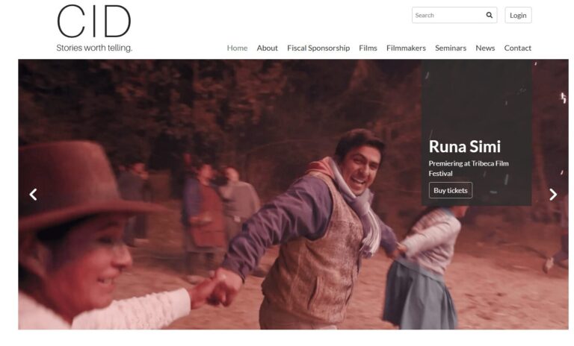Click the search magnifier icon

(x=489, y=15)
